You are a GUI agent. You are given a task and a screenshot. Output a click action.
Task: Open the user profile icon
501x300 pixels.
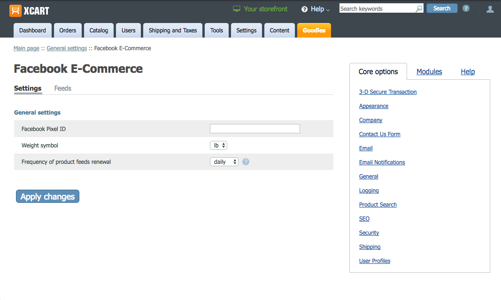490,9
